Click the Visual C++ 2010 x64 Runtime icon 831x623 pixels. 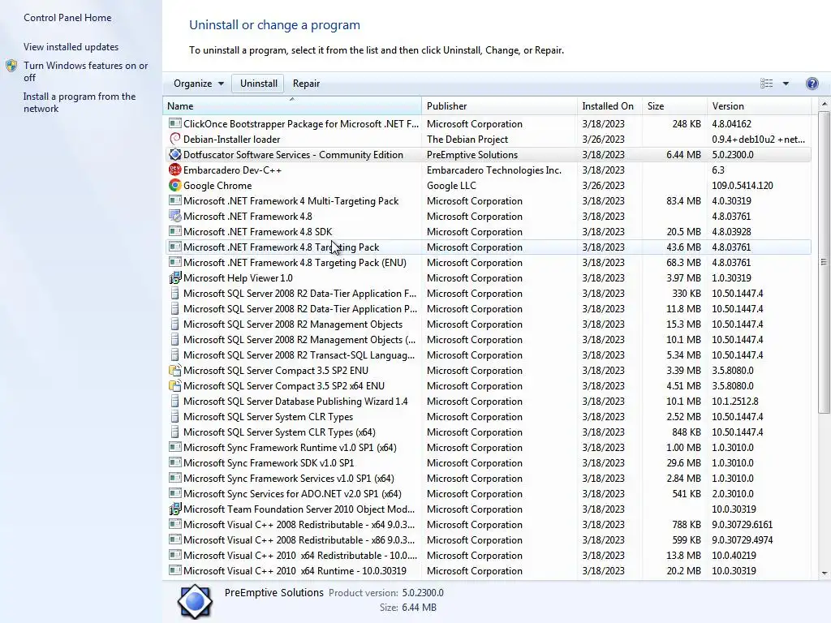pyautogui.click(x=175, y=570)
